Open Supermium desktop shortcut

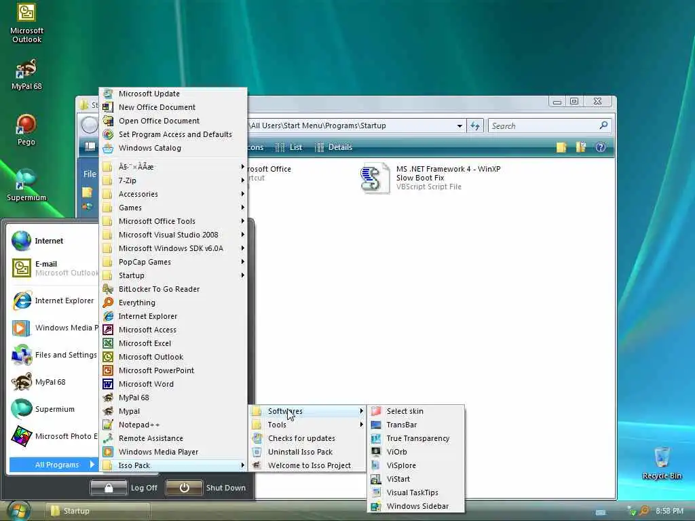(26, 185)
